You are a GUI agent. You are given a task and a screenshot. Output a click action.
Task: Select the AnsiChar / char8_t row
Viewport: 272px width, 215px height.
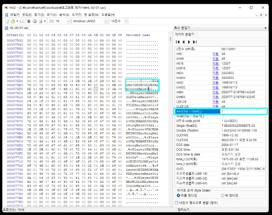[x=220, y=111]
